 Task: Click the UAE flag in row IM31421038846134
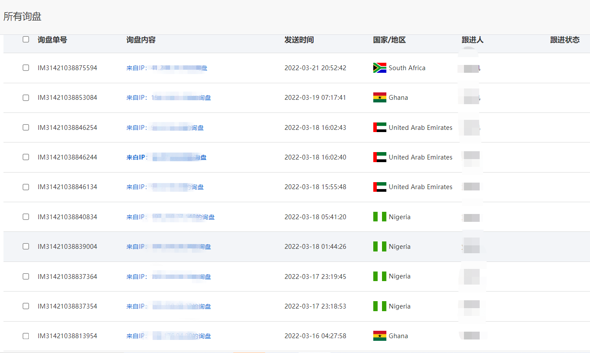coord(379,187)
